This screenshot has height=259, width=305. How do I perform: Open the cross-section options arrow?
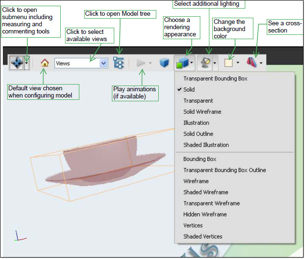point(261,63)
